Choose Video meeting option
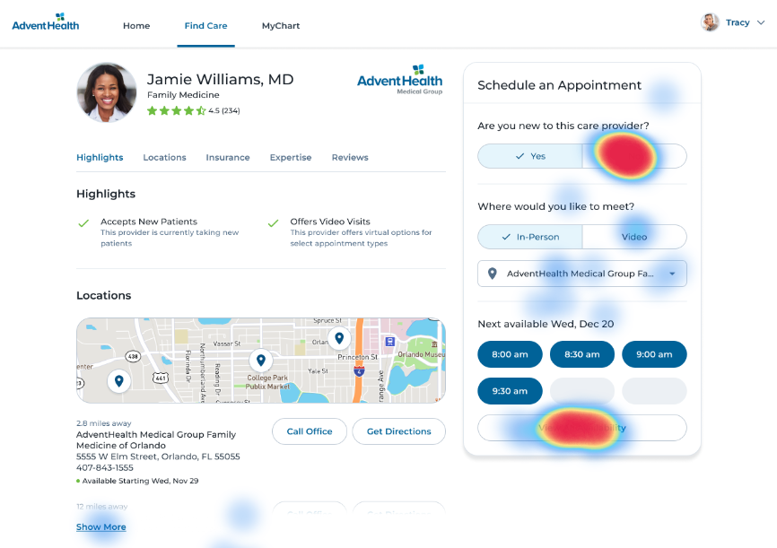 [x=634, y=238]
